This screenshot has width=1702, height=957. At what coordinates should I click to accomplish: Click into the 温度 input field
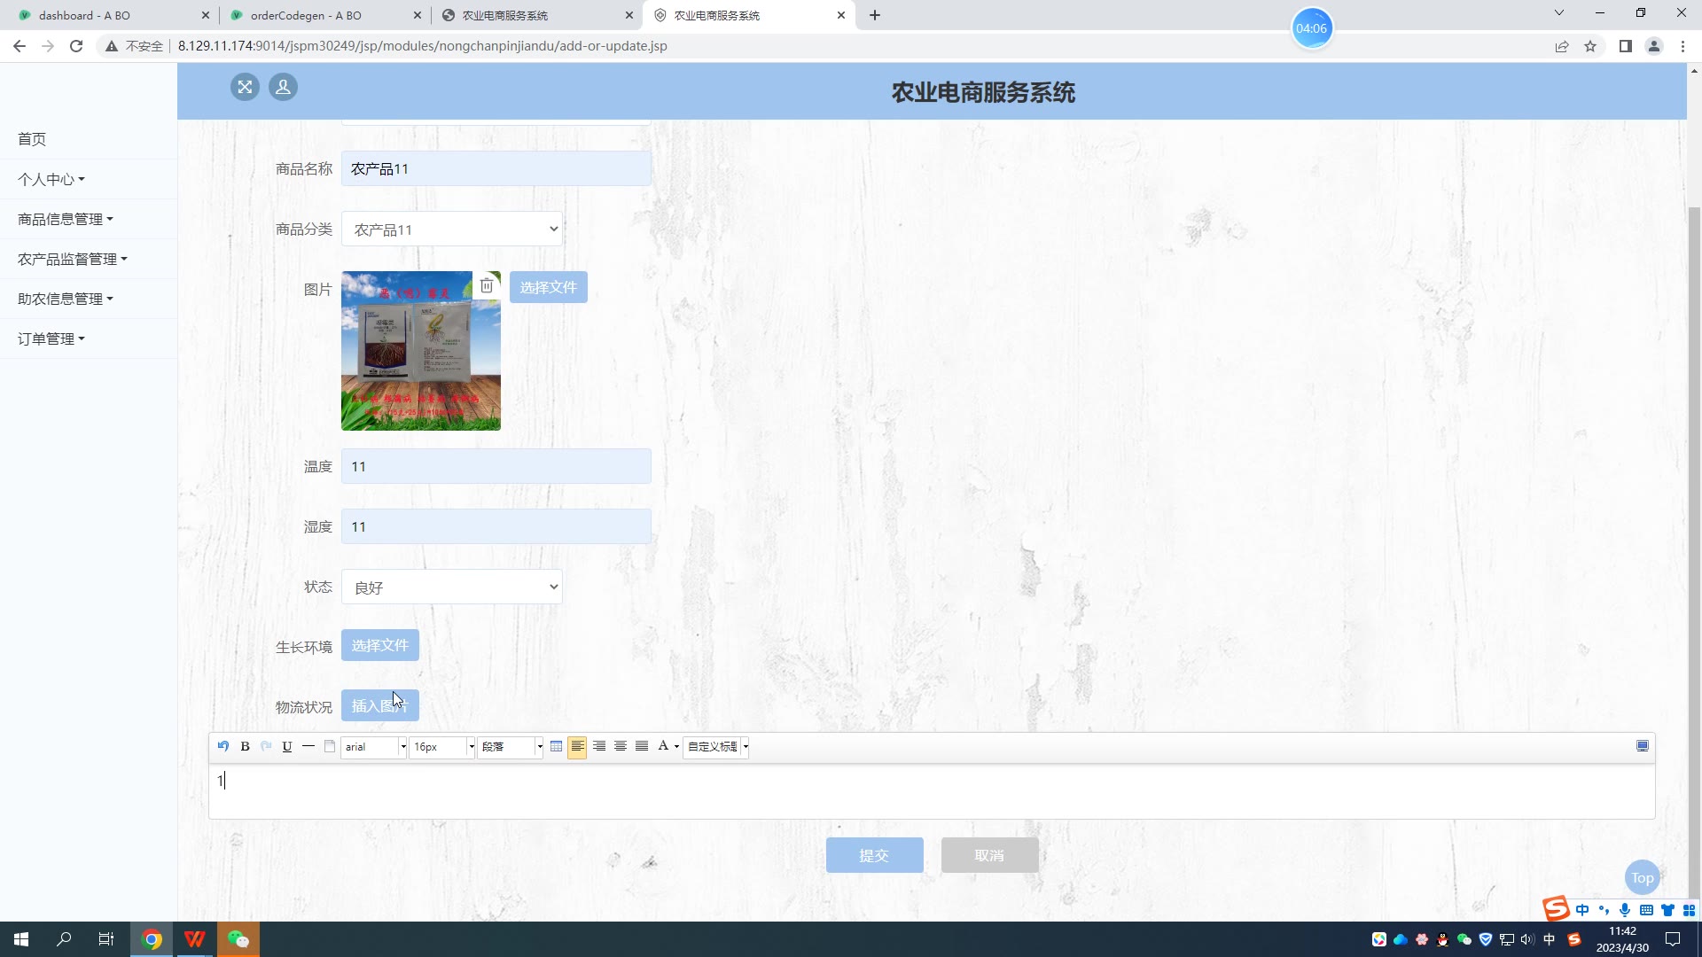click(496, 466)
